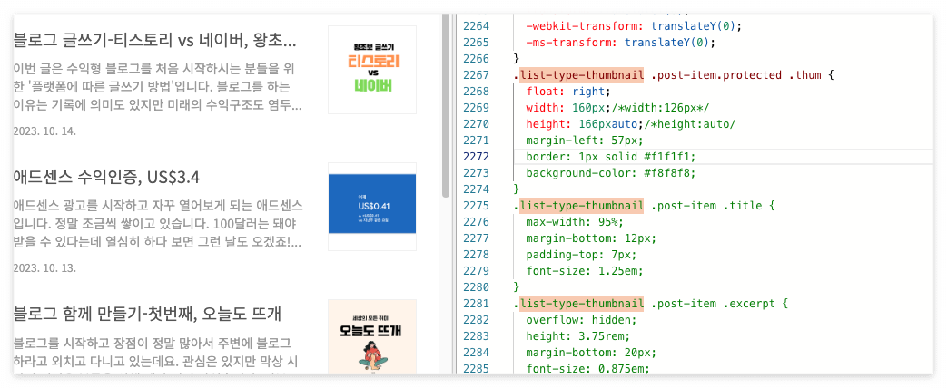This screenshot has width=947, height=388.
Task: Click the excerpt starting with '애드센스 광고를 시작하고'
Action: click(158, 223)
